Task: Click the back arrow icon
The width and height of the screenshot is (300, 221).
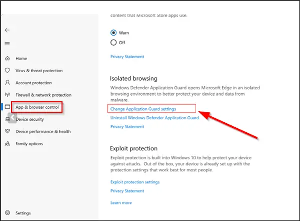Action: point(7,30)
